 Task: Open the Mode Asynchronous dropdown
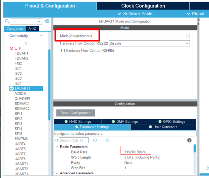pyautogui.click(x=130, y=36)
